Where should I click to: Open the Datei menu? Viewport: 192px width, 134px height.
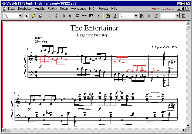point(12,9)
